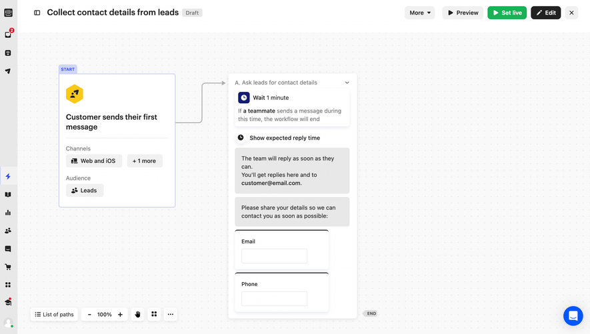
Task: Click the A. Ask leads for contact details title
Action: (276, 83)
